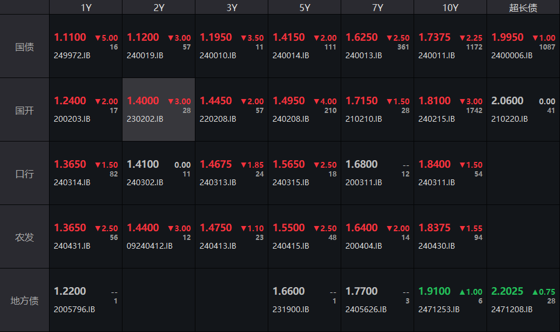This screenshot has width=560, height=332.
Task: Click the 1Y column header
Action: 86,8
